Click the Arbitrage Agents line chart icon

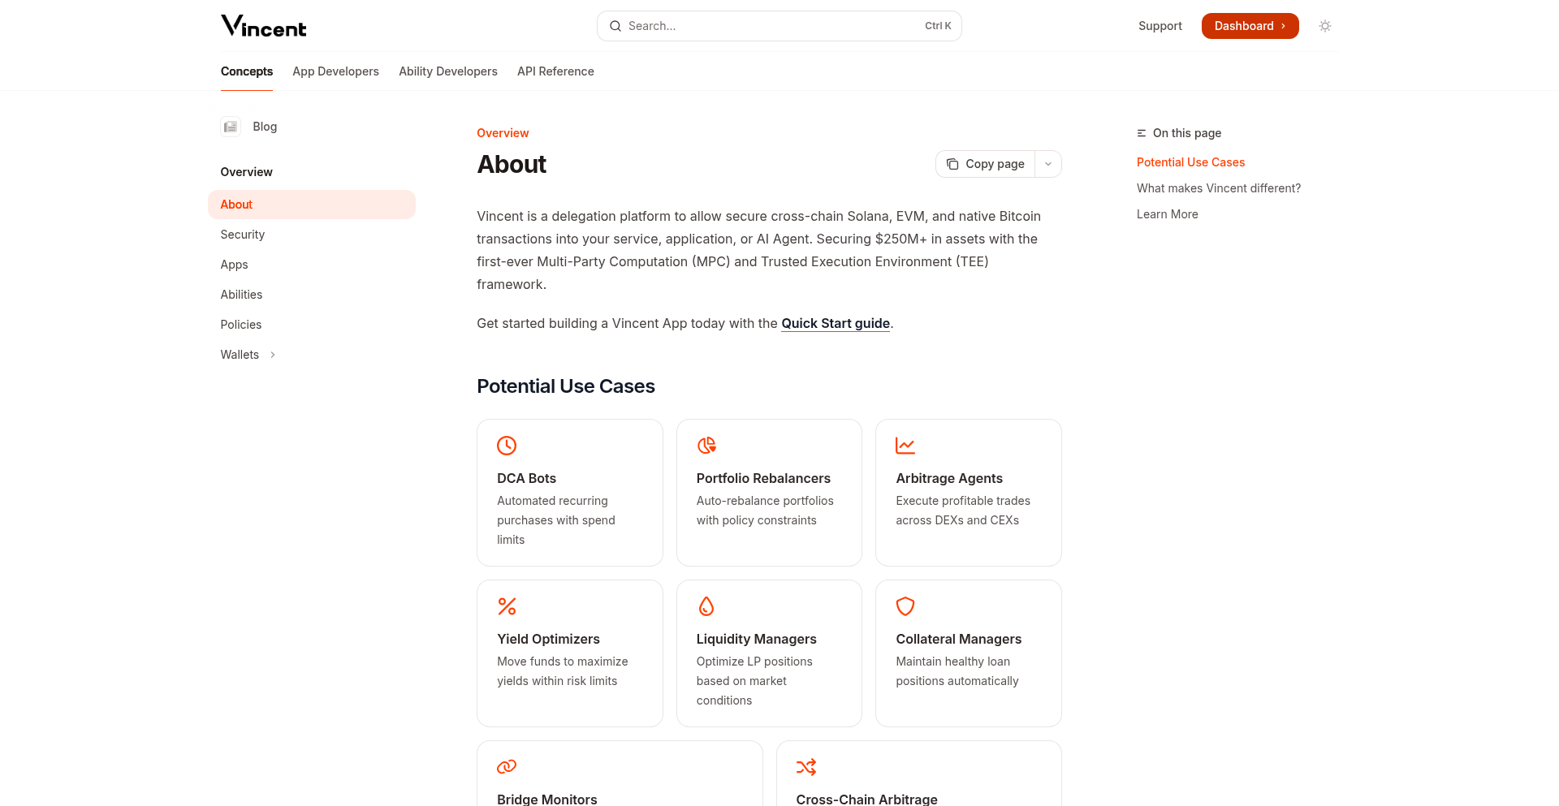pyautogui.click(x=905, y=446)
